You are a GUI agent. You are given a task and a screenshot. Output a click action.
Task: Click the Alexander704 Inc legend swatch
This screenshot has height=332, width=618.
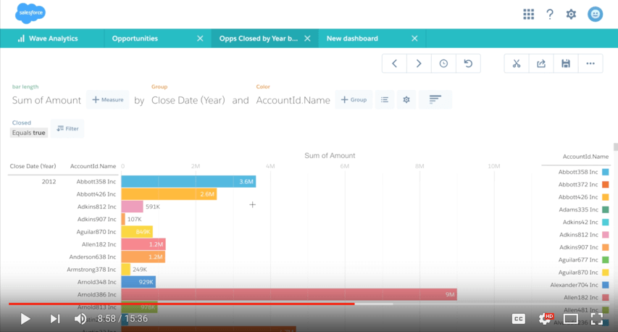(x=606, y=285)
